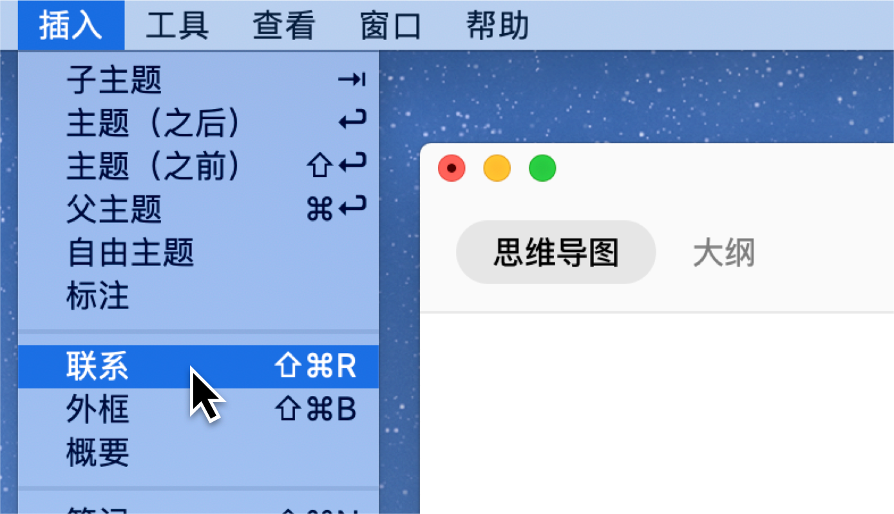Image resolution: width=894 pixels, height=514 pixels.
Task: Click the green fullscreen window button
Action: click(x=542, y=169)
